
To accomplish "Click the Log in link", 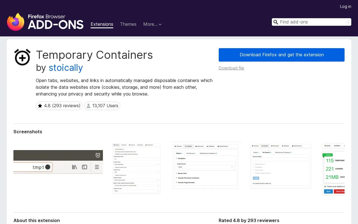I will point(345,6).
